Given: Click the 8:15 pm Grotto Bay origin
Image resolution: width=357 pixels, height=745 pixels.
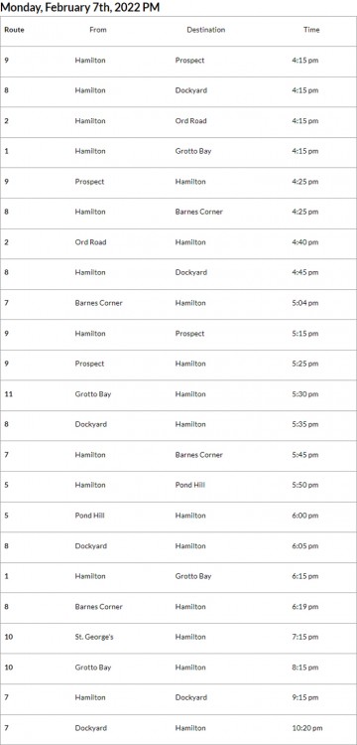Looking at the screenshot, I should point(93,668).
